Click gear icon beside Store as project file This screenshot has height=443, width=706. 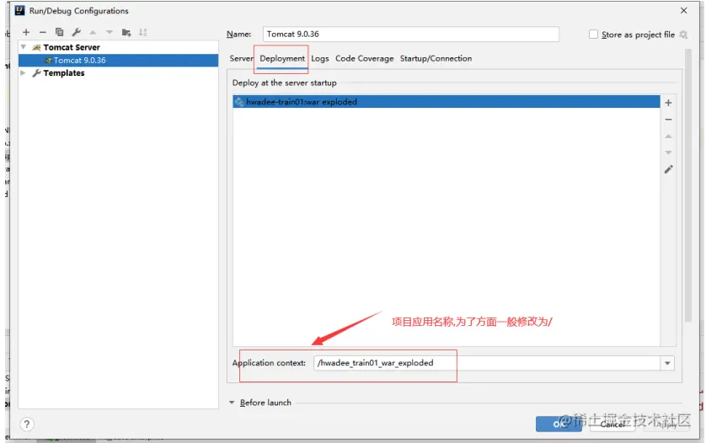point(683,35)
